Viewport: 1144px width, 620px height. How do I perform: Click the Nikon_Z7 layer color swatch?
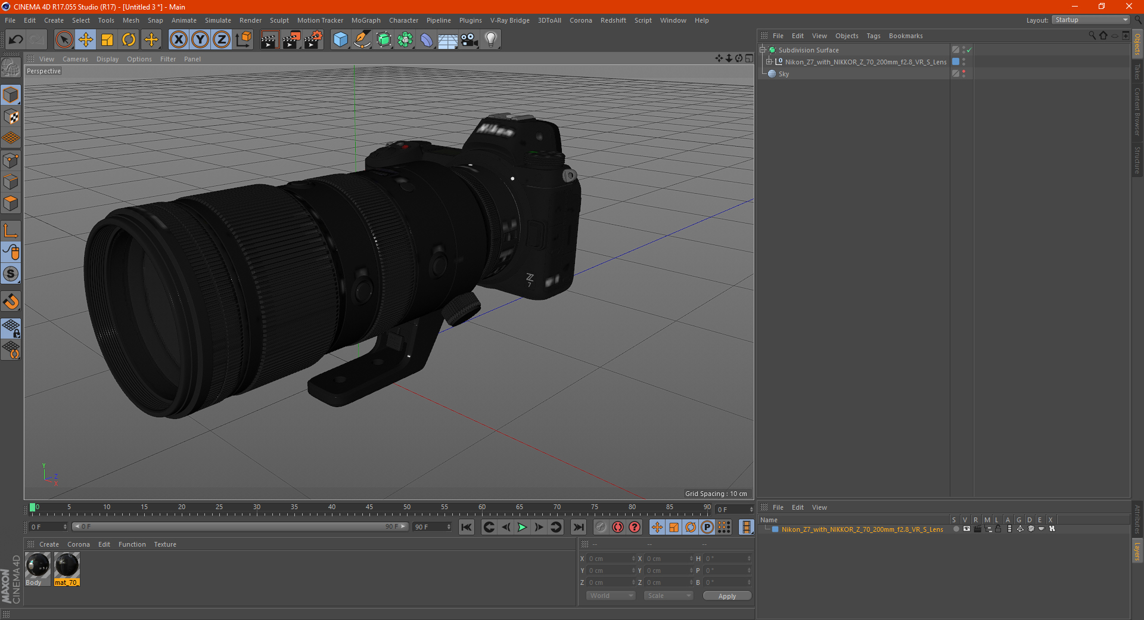(956, 62)
